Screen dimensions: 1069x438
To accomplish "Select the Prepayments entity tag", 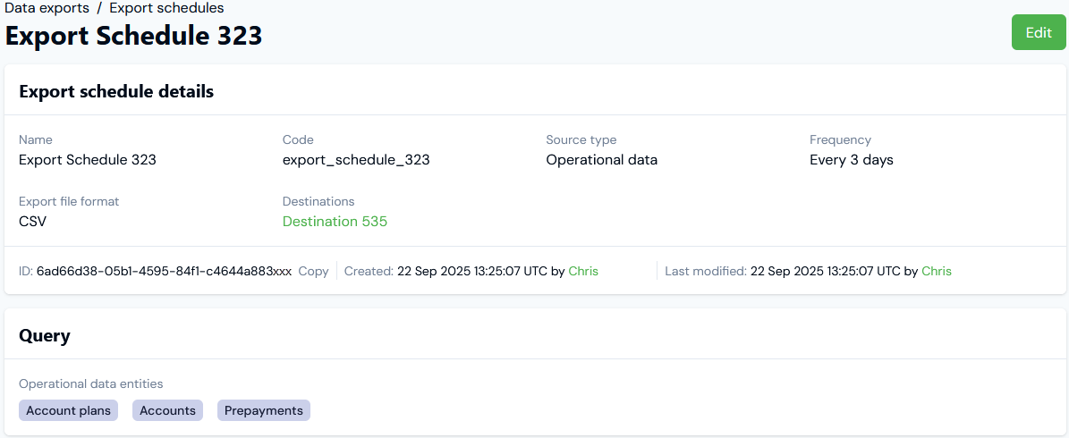I will pyautogui.click(x=264, y=410).
